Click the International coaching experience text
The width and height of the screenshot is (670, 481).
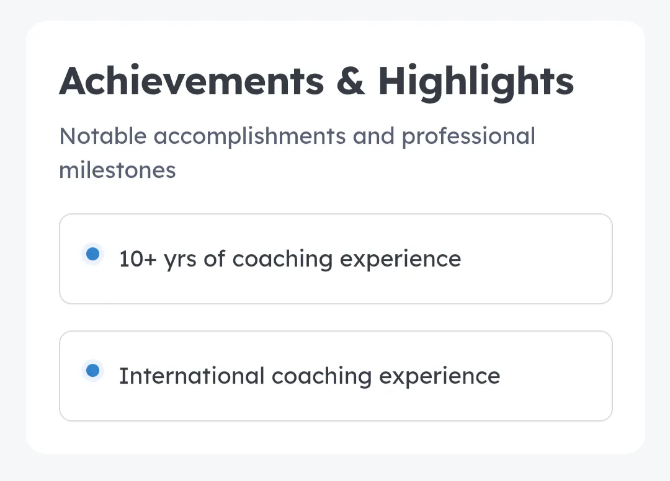(310, 376)
